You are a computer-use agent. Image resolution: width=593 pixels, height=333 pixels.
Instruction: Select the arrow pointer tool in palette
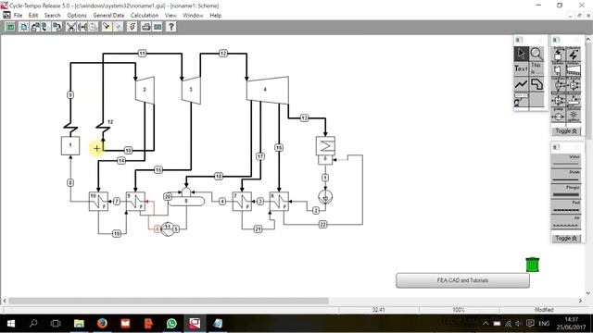pyautogui.click(x=521, y=54)
